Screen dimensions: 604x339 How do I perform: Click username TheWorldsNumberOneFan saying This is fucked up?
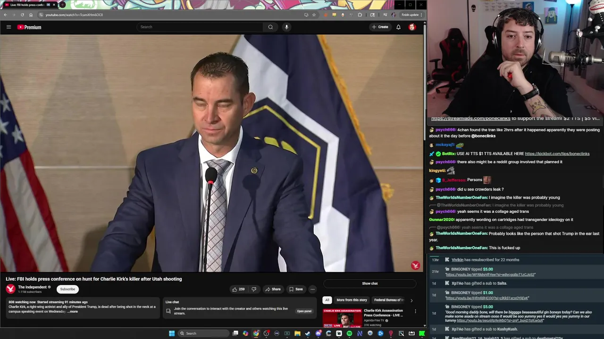click(x=461, y=248)
